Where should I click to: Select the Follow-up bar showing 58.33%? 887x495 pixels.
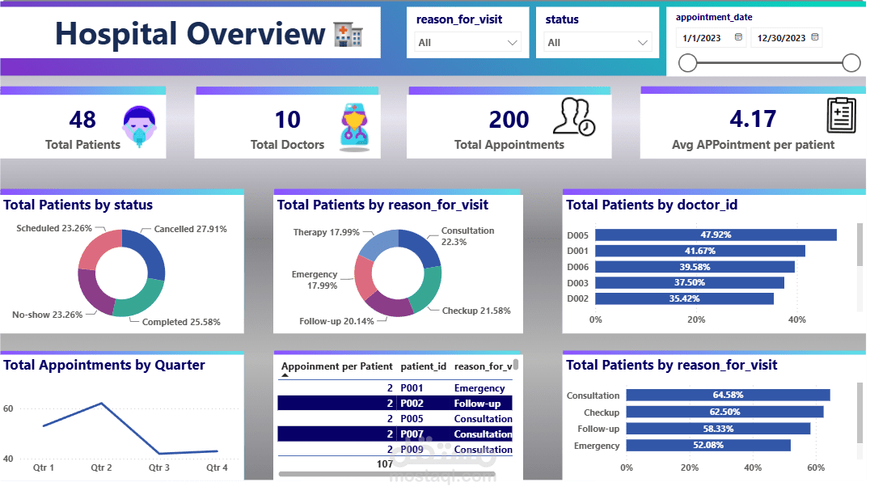tap(718, 429)
